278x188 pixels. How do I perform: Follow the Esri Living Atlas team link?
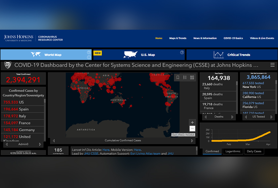[145, 154]
